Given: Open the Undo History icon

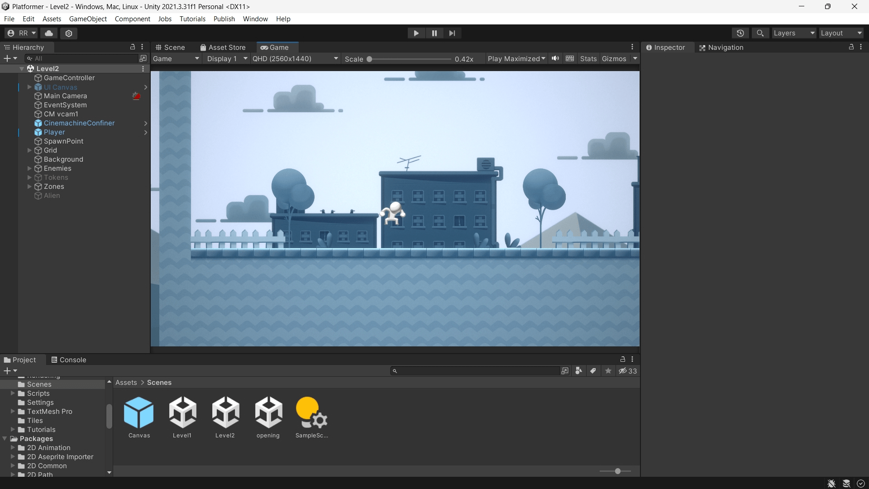Looking at the screenshot, I should pos(740,33).
